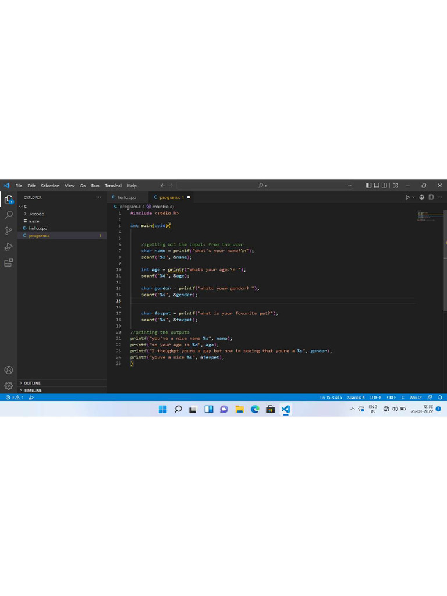Open the command center search box
This screenshot has height=596, width=447.
click(x=265, y=186)
